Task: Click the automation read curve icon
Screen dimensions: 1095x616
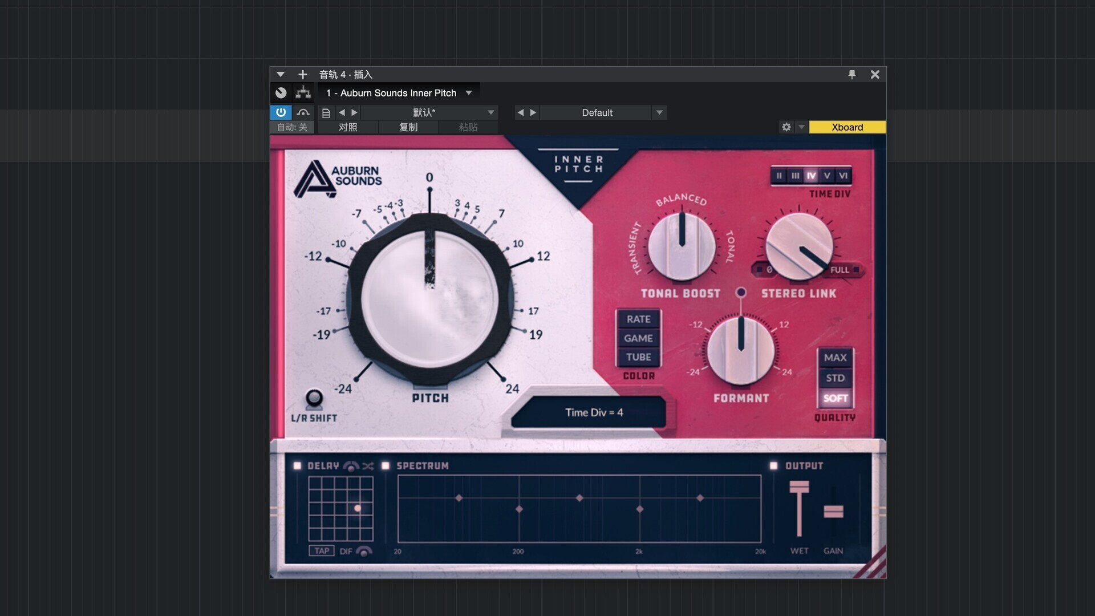Action: (303, 112)
